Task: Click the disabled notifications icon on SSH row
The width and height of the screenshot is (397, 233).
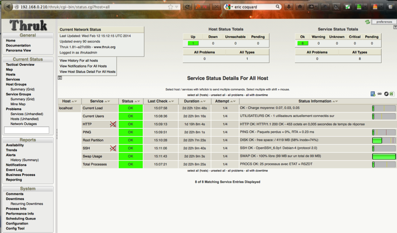Action: [113, 148]
